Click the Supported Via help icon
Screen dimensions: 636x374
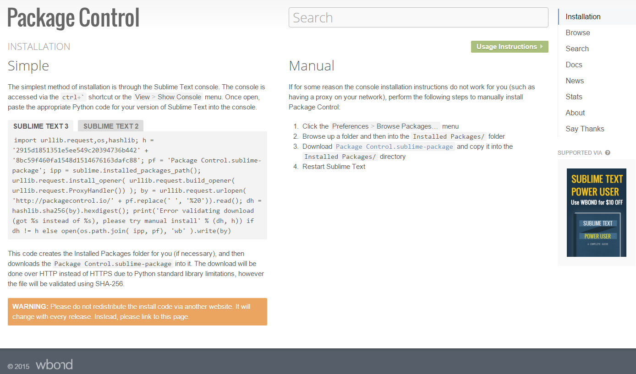pos(608,153)
